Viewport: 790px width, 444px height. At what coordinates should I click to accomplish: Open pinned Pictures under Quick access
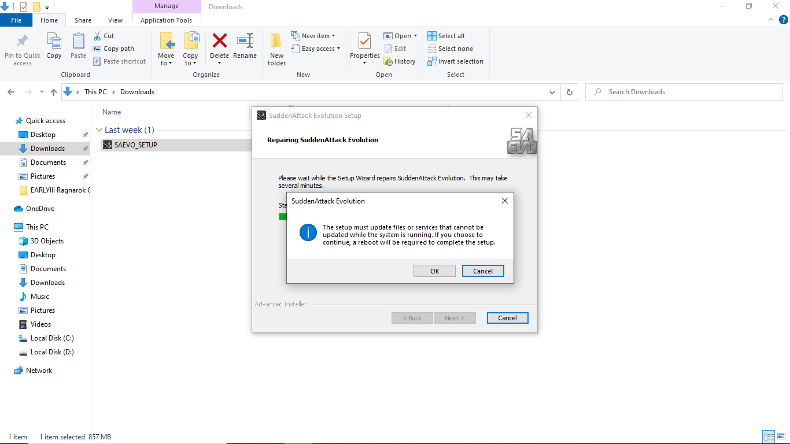43,176
